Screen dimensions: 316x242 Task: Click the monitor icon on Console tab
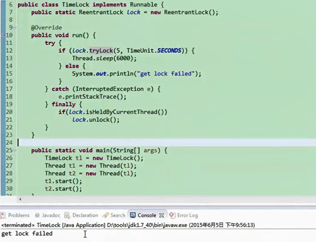pos(132,216)
